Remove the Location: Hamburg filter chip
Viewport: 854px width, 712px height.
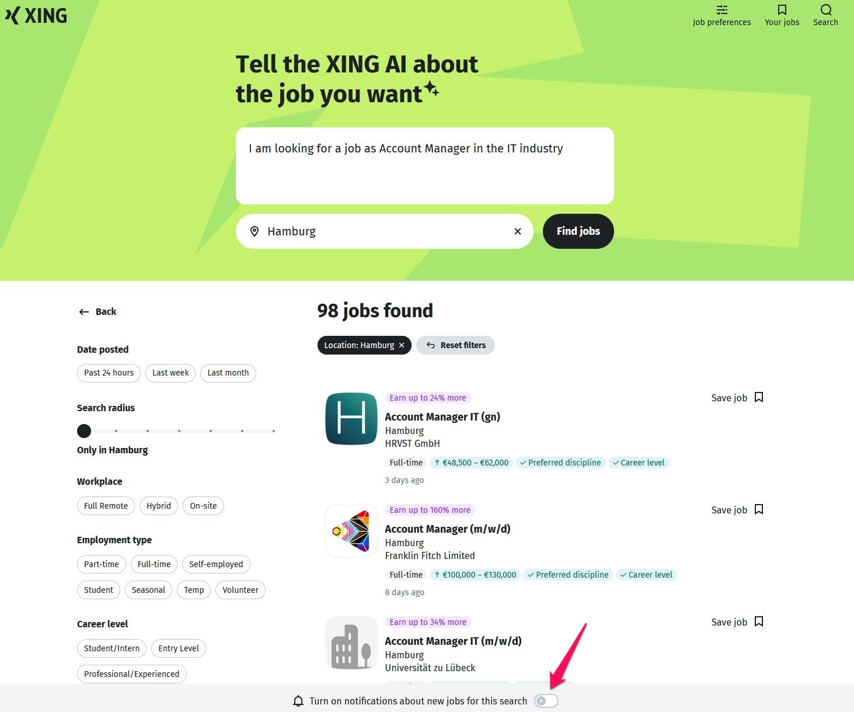coord(402,345)
